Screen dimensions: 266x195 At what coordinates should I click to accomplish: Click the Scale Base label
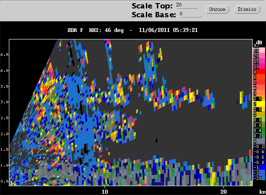[154, 15]
